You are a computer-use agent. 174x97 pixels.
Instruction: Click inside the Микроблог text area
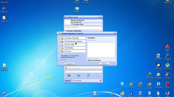(x=101, y=50)
